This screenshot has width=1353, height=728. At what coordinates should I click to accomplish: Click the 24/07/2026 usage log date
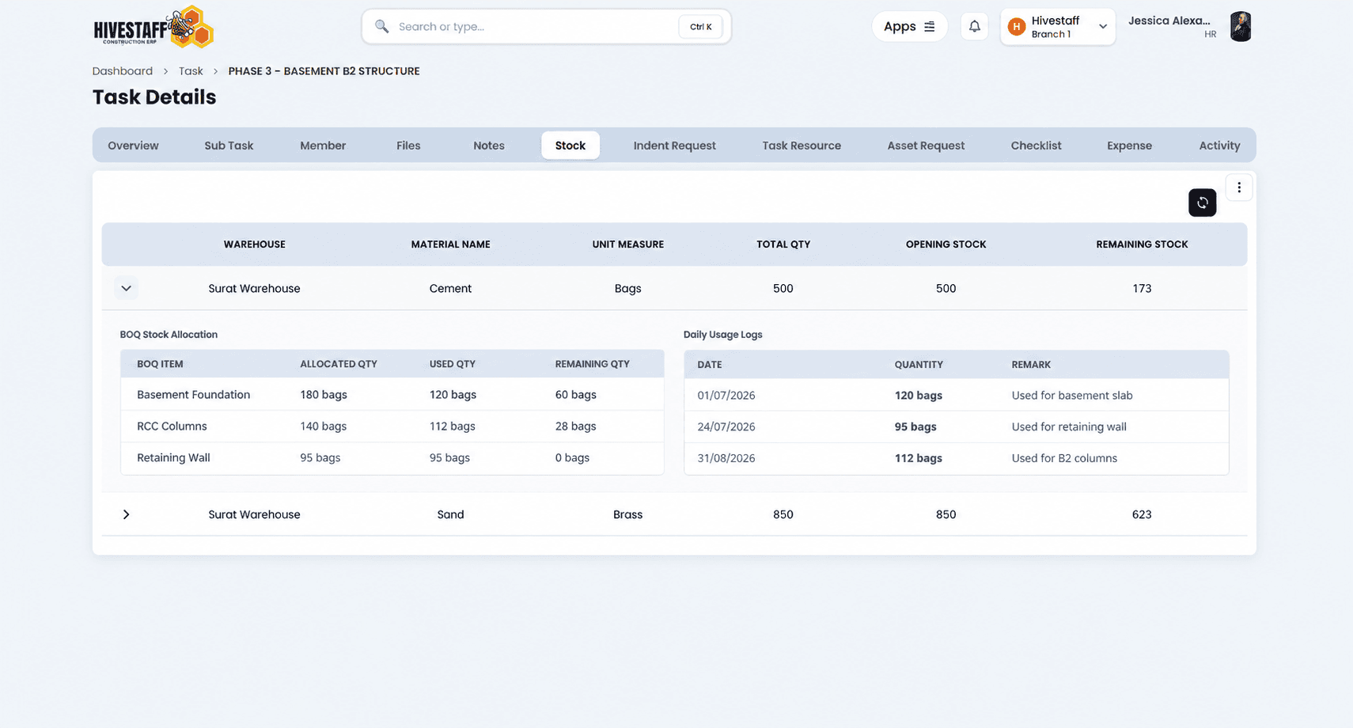click(726, 427)
